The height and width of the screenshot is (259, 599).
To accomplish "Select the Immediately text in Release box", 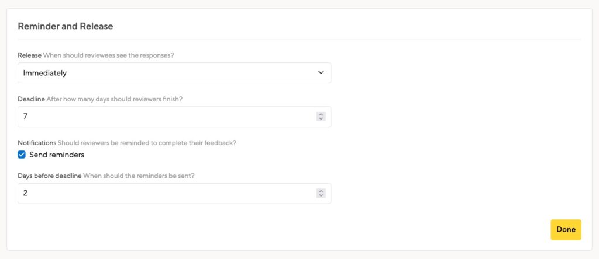I will (44, 73).
